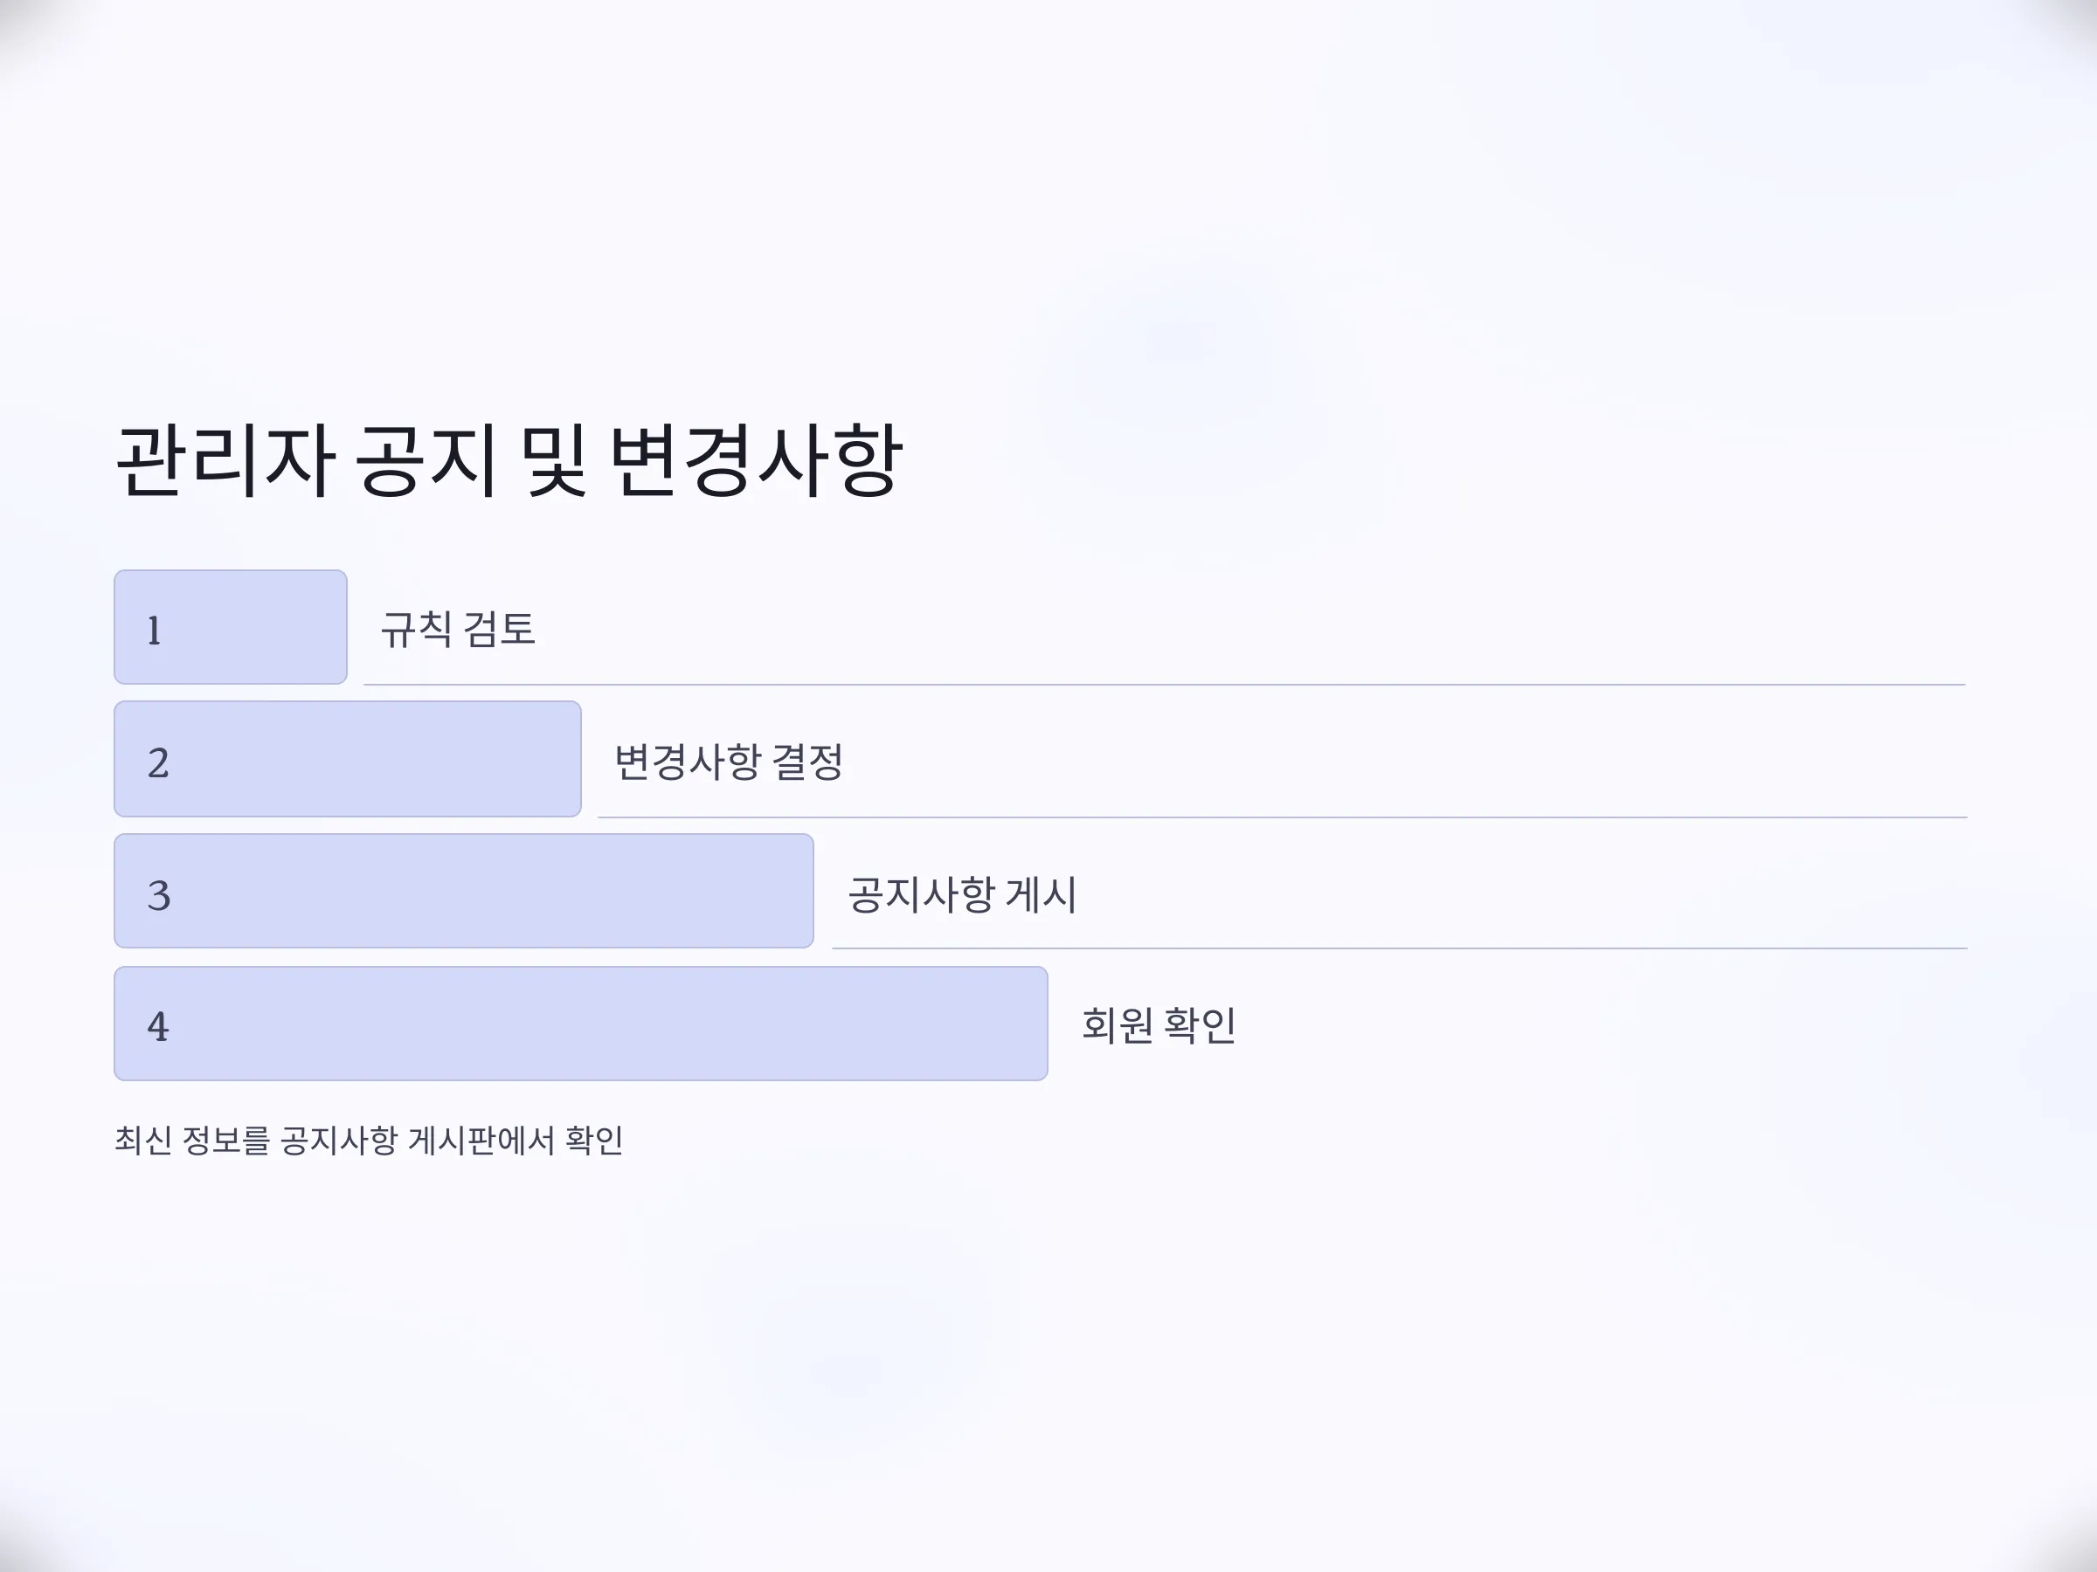Select the 변경사항 결정 step label

pos(728,762)
